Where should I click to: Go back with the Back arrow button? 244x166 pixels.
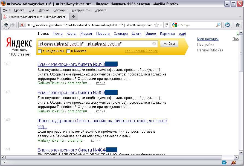6,25
